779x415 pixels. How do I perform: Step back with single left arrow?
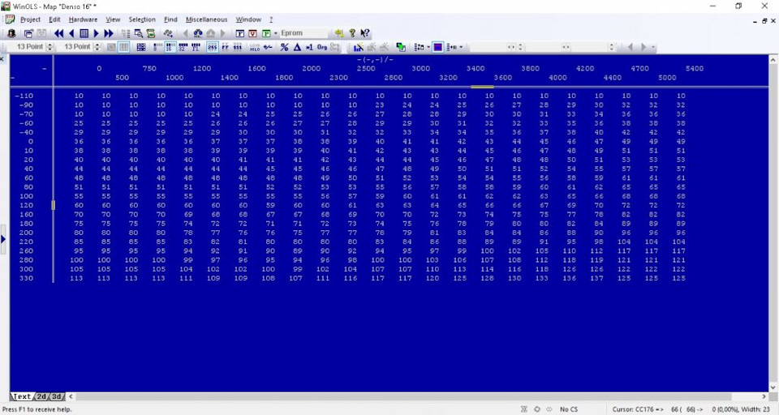click(71, 33)
